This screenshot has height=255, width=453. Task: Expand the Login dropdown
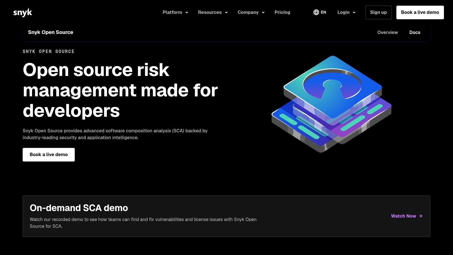pos(346,12)
